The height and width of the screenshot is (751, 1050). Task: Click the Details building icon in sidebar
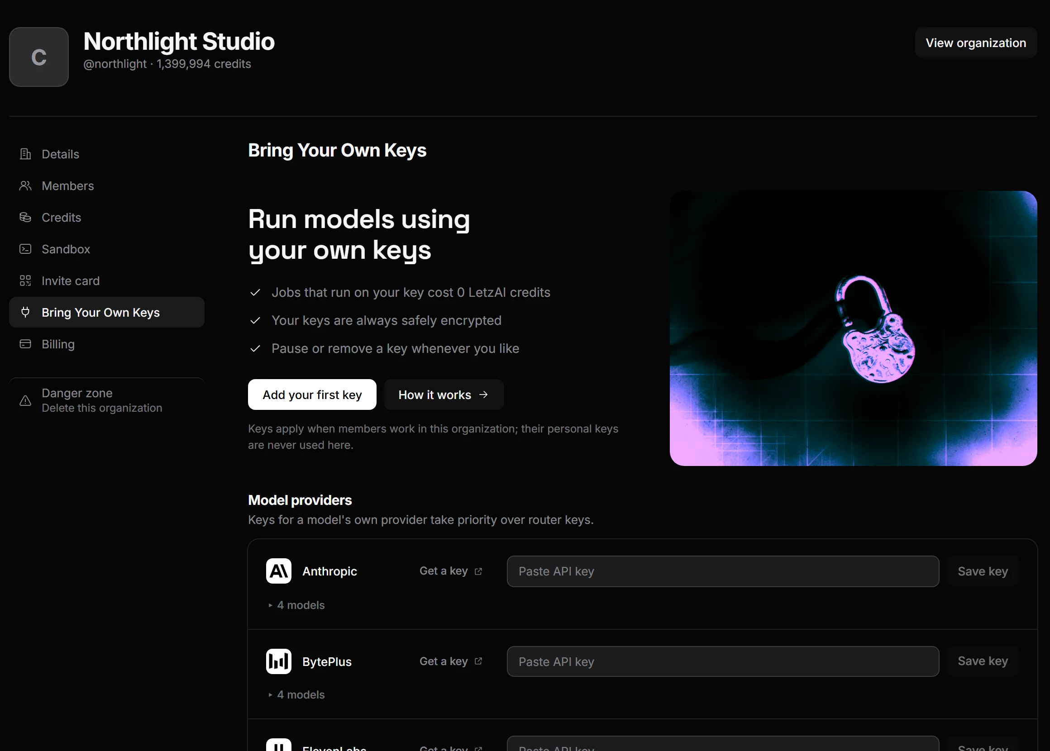click(25, 154)
